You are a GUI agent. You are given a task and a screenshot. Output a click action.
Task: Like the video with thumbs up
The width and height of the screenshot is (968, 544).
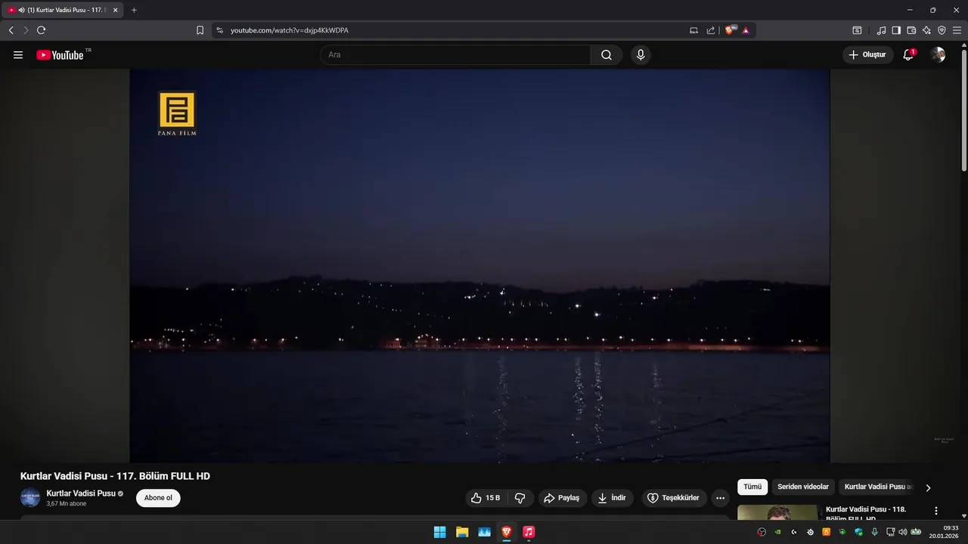[486, 498]
